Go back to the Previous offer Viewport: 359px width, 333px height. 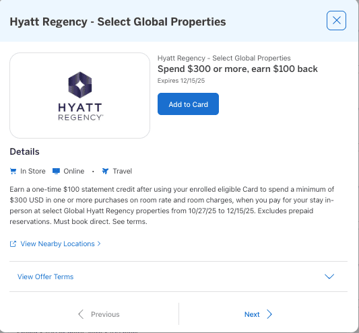click(x=99, y=314)
